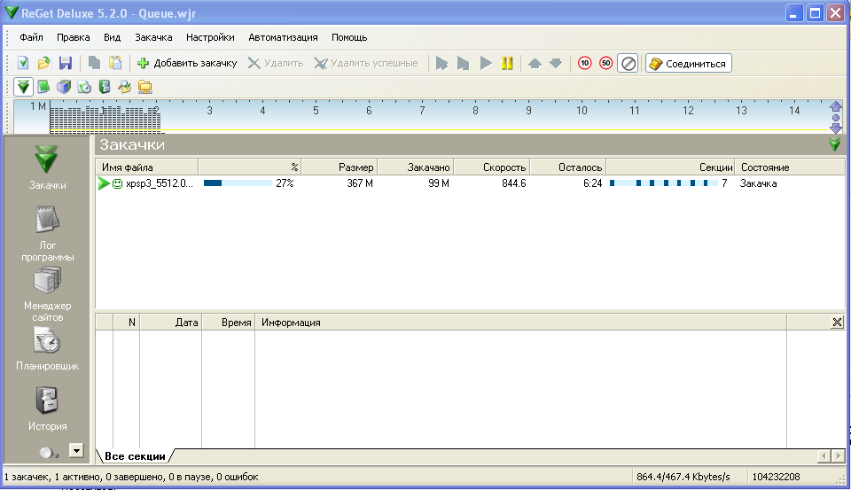This screenshot has height=490, width=851.
Task: Click the down arrow beside speed graph
Action: pos(836,128)
